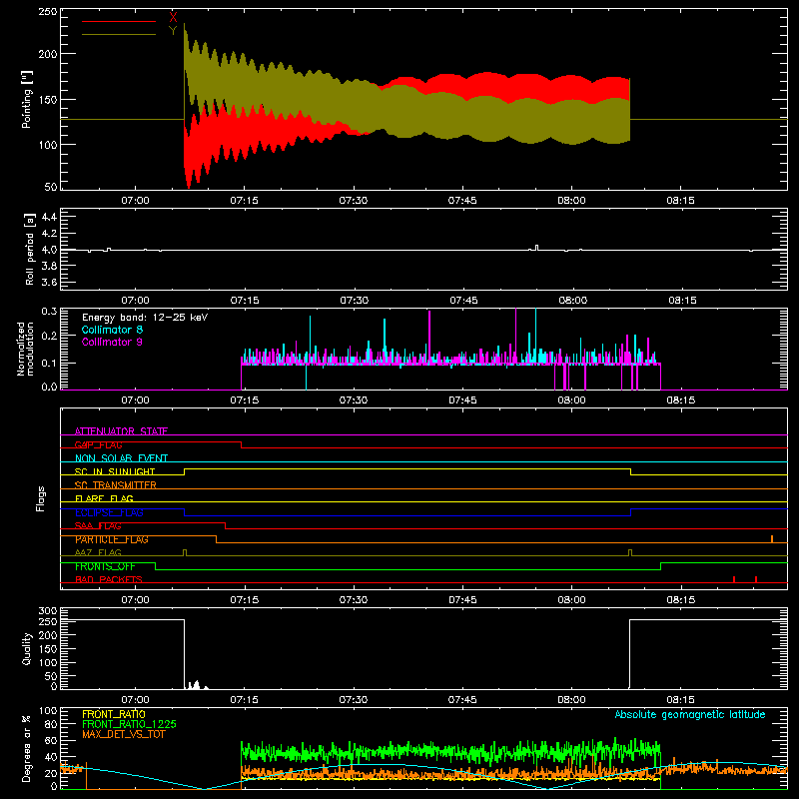The height and width of the screenshot is (799, 799).
Task: Click the FRONT_RATIO legend label
Action: 114,714
